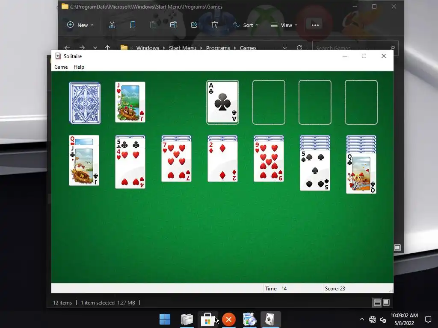Maximize the File Explorer window

[x=374, y=6]
